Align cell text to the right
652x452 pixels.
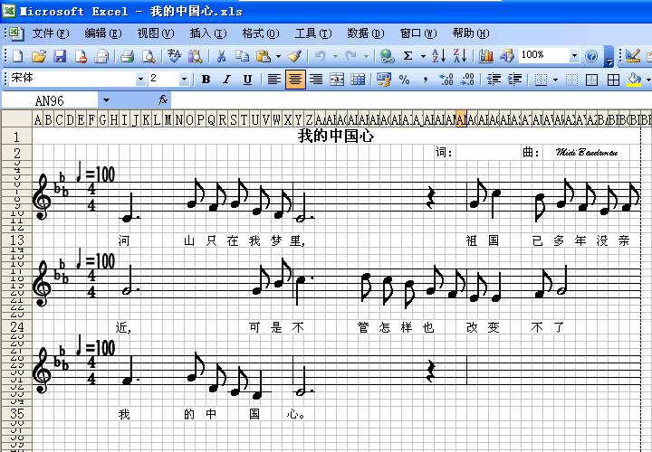pyautogui.click(x=316, y=80)
